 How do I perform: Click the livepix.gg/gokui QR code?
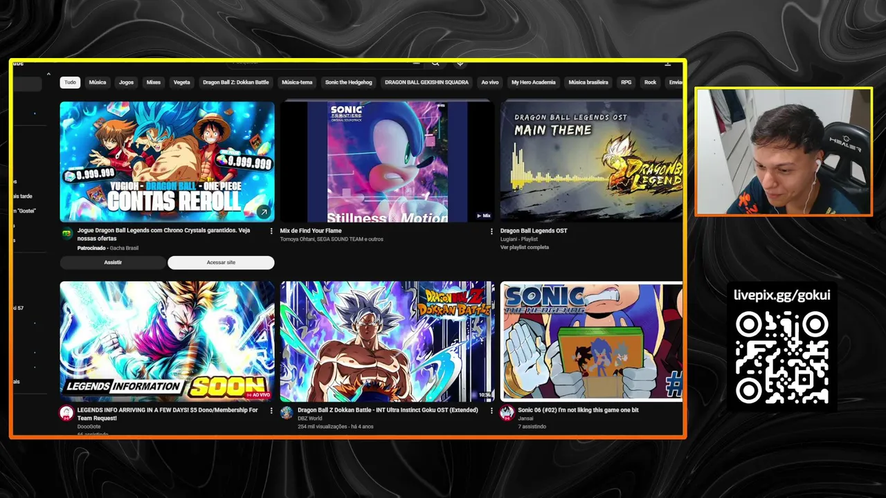click(781, 358)
